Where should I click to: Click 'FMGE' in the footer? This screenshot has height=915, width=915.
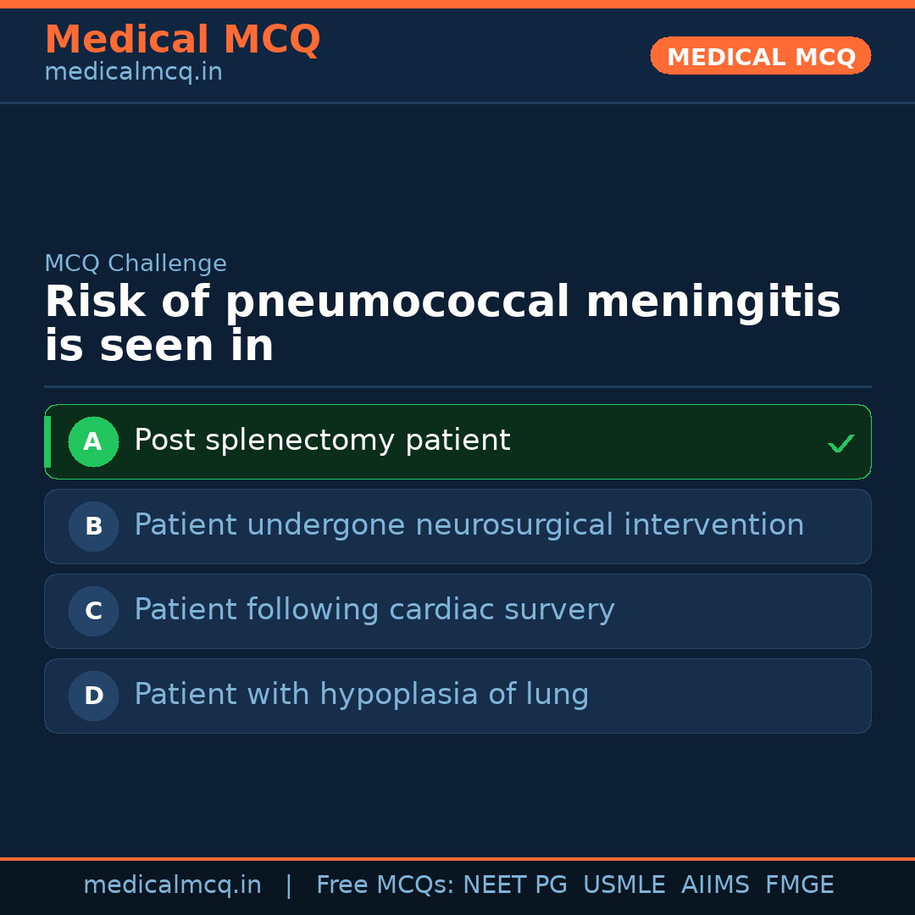[799, 885]
